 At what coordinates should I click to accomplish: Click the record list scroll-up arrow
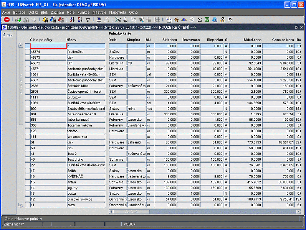(21, 46)
